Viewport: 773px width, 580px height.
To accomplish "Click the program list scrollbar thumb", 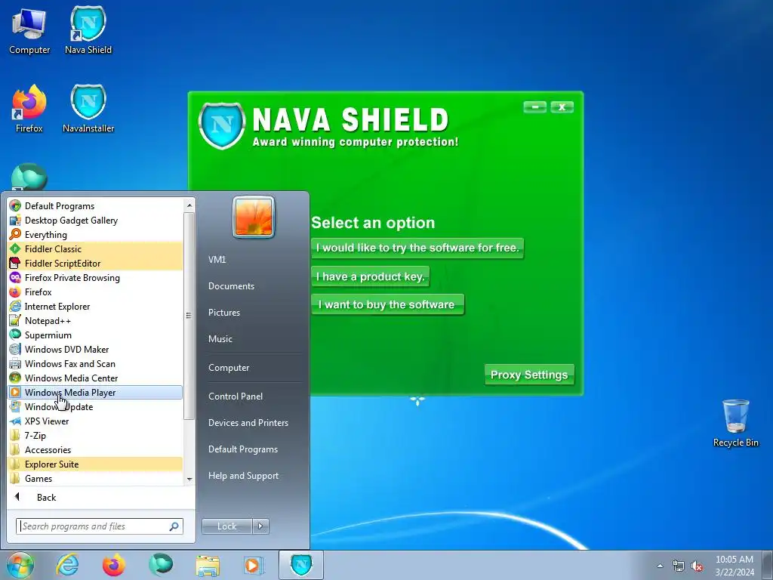I will (189, 316).
